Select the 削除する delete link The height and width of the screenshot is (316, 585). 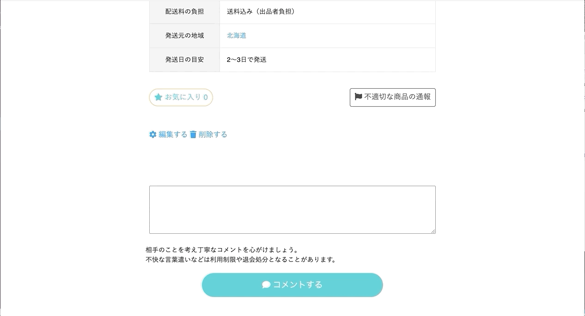click(213, 134)
